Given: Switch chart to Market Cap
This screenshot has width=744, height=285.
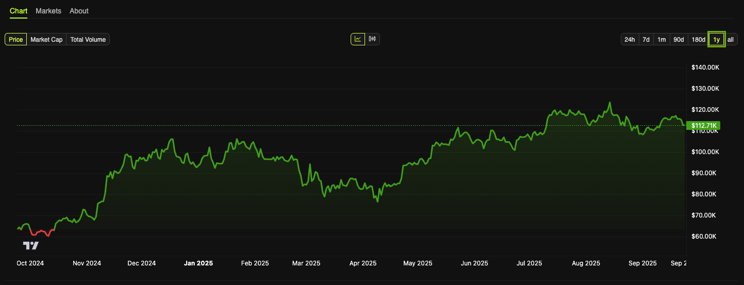Looking at the screenshot, I should click(x=46, y=40).
